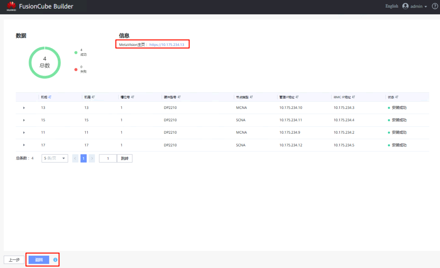Expand the row for cabinet 17
The image size is (440, 268).
coord(24,145)
